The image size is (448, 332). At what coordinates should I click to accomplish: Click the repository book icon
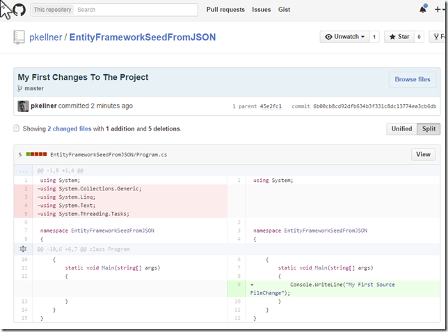click(x=19, y=38)
